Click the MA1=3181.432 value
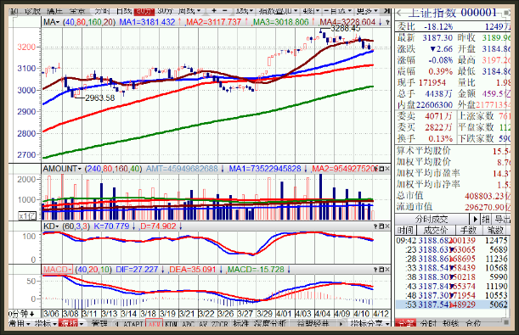519x335 pixels. coord(147,22)
